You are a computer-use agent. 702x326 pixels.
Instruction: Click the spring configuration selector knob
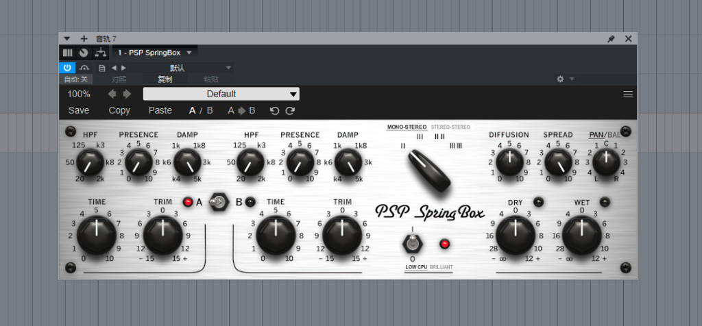click(x=429, y=171)
